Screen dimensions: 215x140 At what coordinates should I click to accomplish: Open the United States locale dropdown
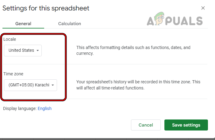23,51
